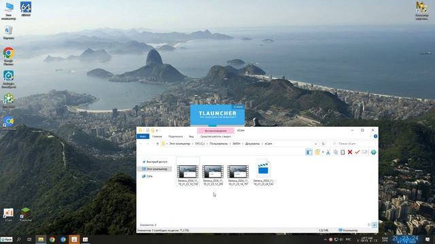Select video file ending 14_707
Viewport: 435px width, 244px height.
(x=238, y=175)
